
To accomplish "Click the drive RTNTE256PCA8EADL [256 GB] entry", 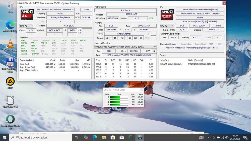I will click(x=201, y=64).
